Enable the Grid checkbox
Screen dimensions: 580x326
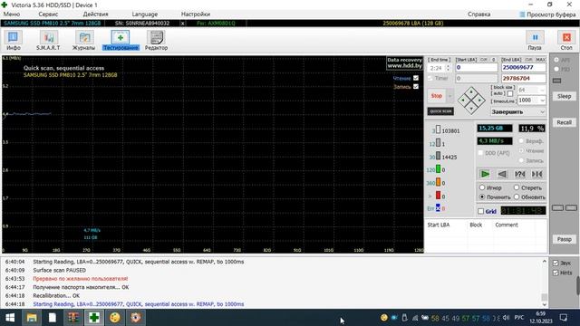480,211
